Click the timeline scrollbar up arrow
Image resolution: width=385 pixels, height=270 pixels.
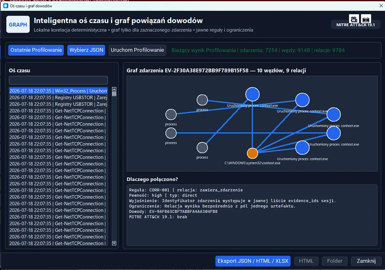point(114,89)
